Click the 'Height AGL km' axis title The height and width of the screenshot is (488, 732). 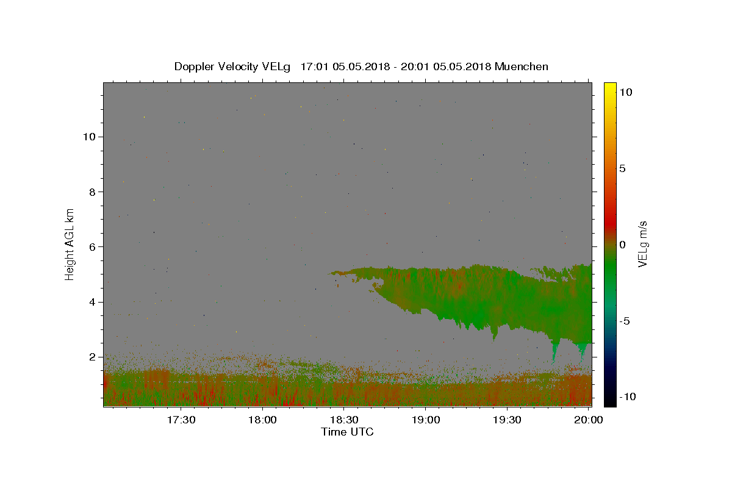[70, 244]
